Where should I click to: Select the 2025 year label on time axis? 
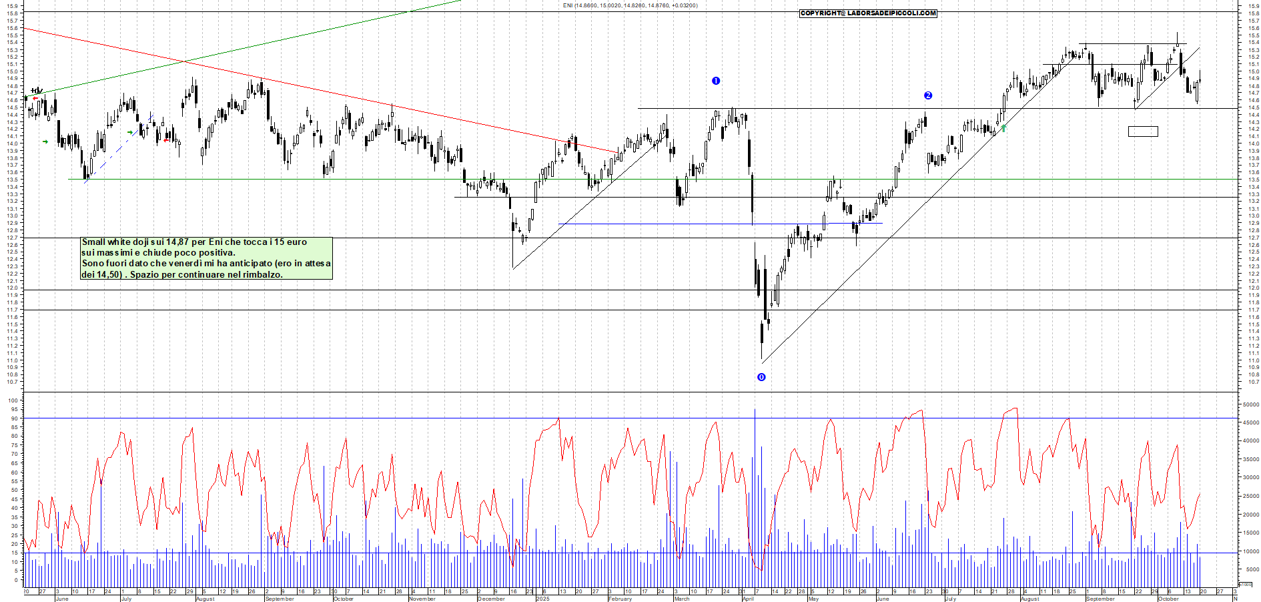point(542,599)
